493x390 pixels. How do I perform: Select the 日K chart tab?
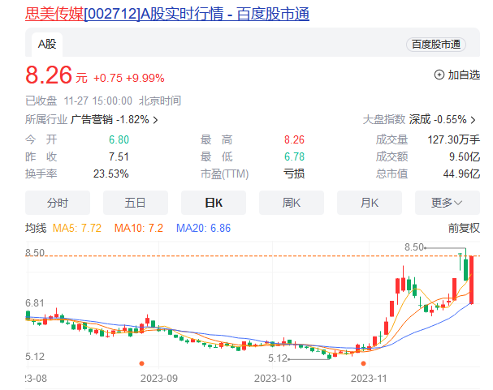214,203
